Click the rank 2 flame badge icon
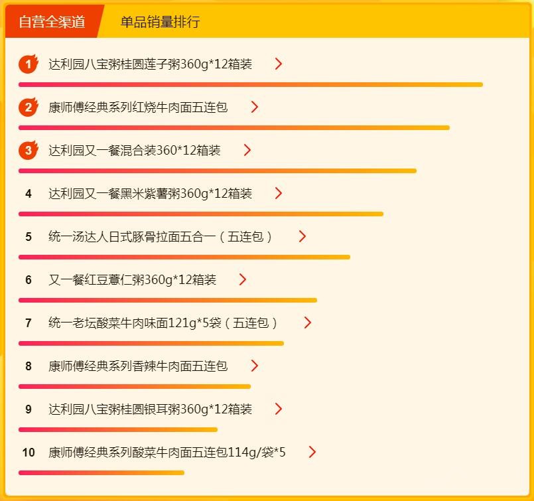The image size is (534, 501). click(28, 107)
